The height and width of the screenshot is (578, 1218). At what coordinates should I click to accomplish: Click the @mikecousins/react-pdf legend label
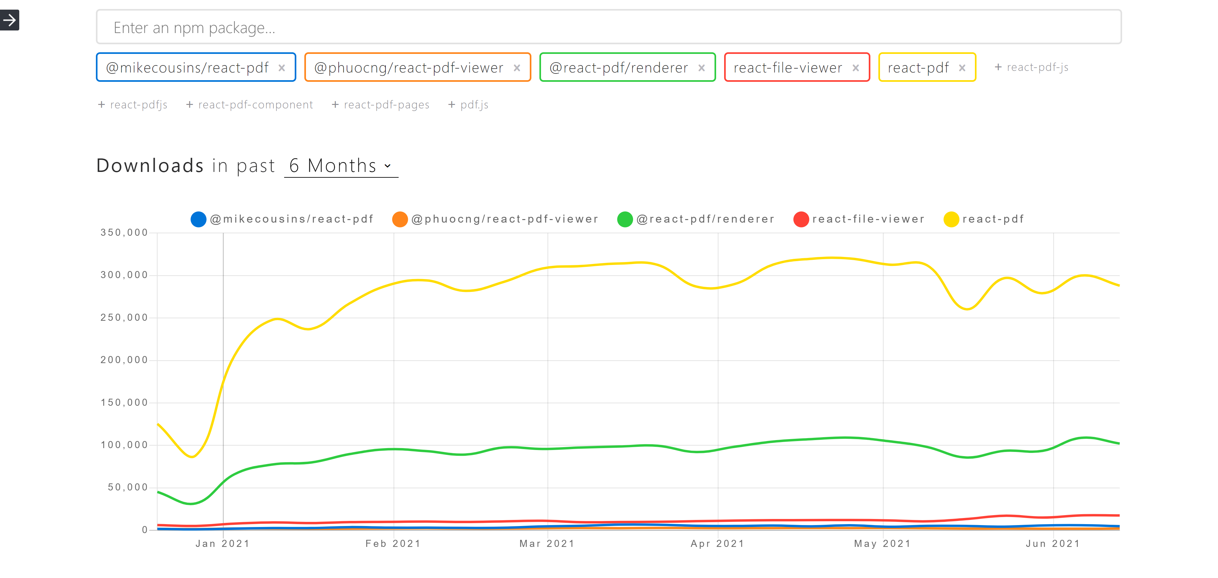pyautogui.click(x=291, y=219)
